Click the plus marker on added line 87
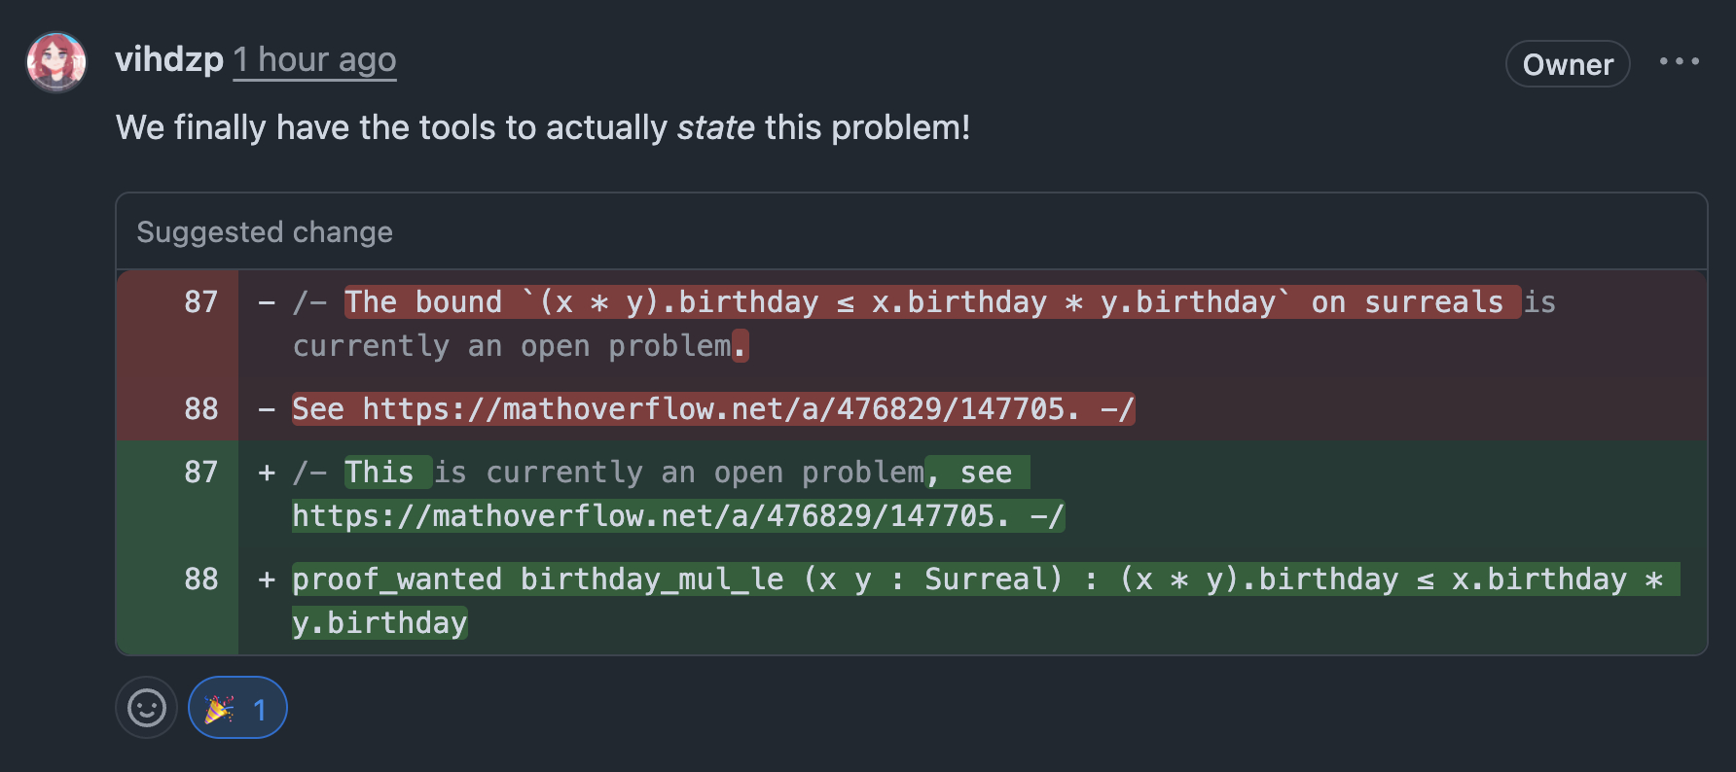 (x=267, y=473)
